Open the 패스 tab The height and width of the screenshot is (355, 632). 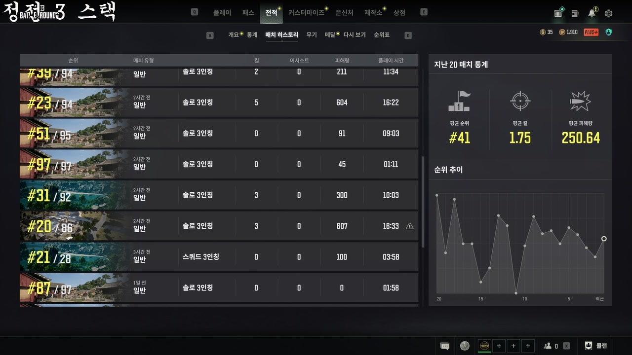248,13
